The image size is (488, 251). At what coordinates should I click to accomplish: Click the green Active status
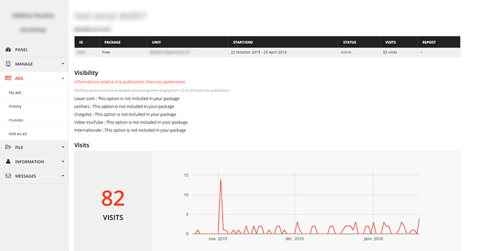346,52
